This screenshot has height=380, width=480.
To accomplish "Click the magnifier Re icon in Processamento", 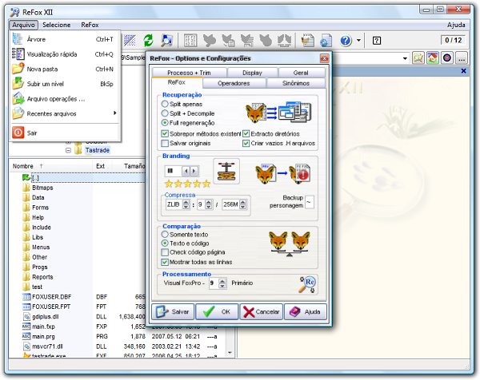I will coord(308,284).
